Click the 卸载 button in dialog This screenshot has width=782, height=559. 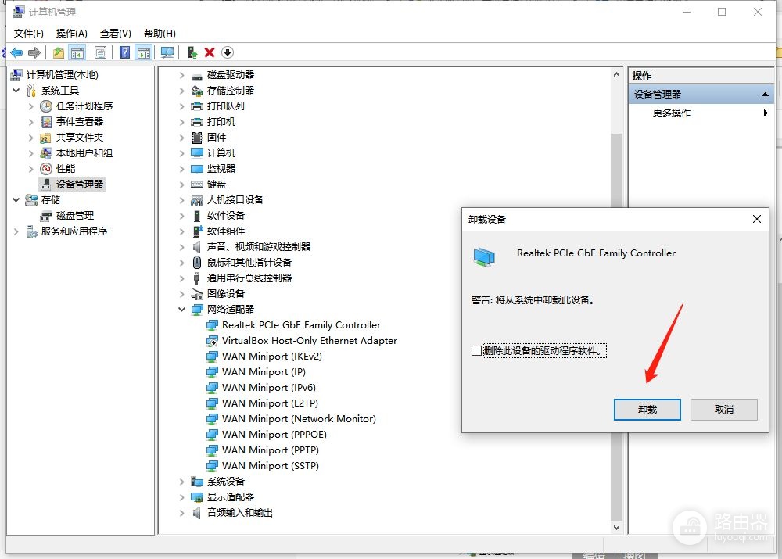coord(647,410)
